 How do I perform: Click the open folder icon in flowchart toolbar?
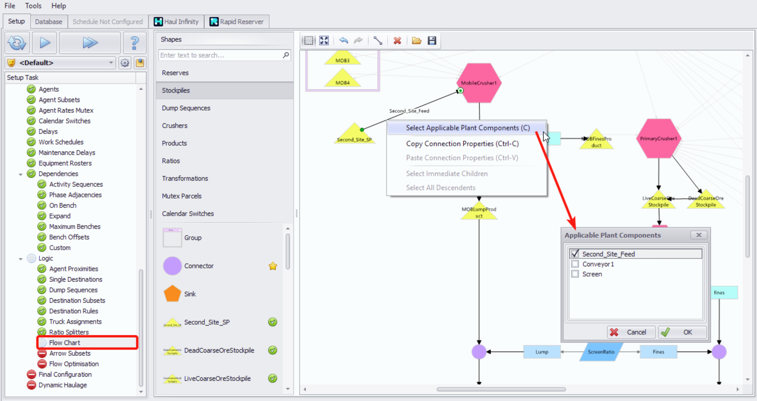[x=416, y=41]
